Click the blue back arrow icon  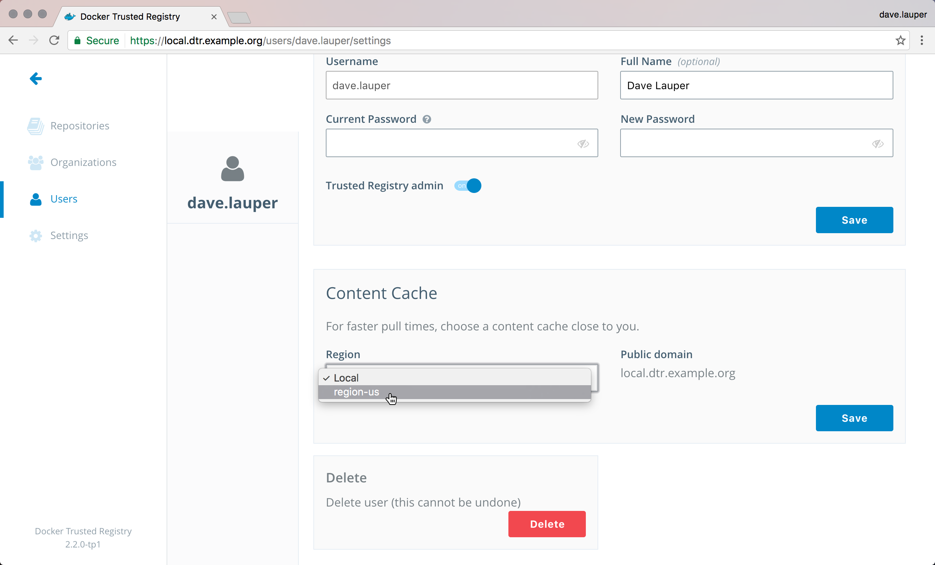(36, 79)
